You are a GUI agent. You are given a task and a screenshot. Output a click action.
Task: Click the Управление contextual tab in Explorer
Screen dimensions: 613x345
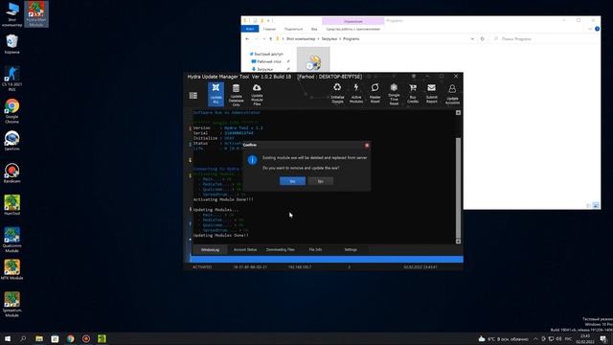click(x=353, y=21)
